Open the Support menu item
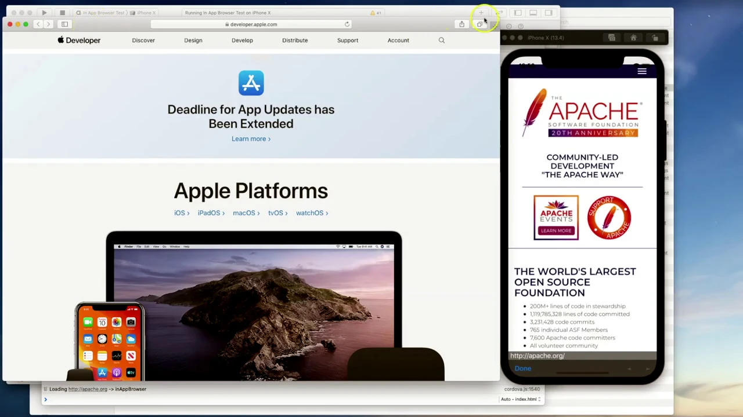Screen dimensions: 743x417 coord(348,41)
